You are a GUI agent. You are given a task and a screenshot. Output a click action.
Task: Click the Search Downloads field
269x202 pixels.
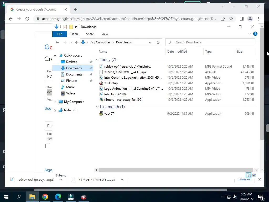[x=210, y=42]
